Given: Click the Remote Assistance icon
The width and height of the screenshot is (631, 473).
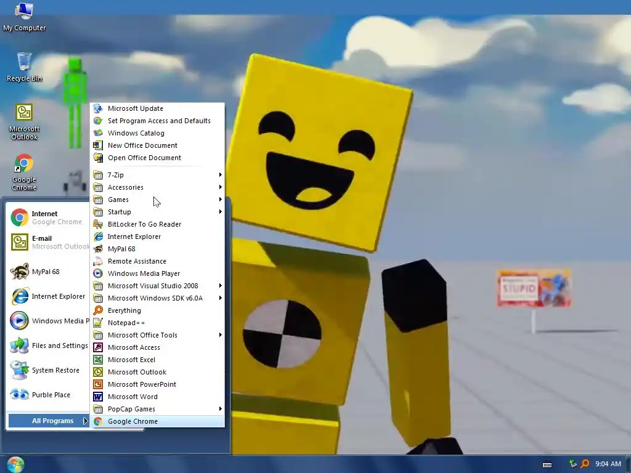Looking at the screenshot, I should 98,261.
